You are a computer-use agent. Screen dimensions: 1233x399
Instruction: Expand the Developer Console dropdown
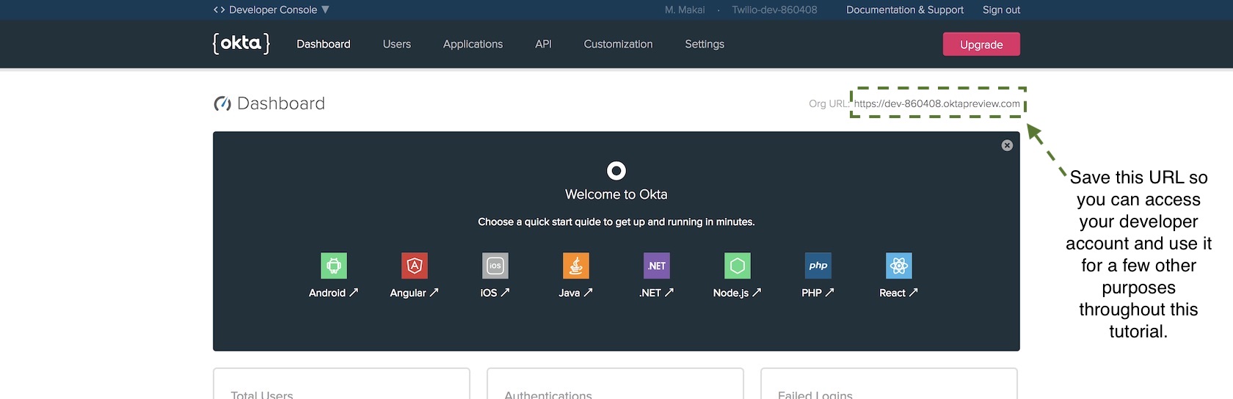325,10
